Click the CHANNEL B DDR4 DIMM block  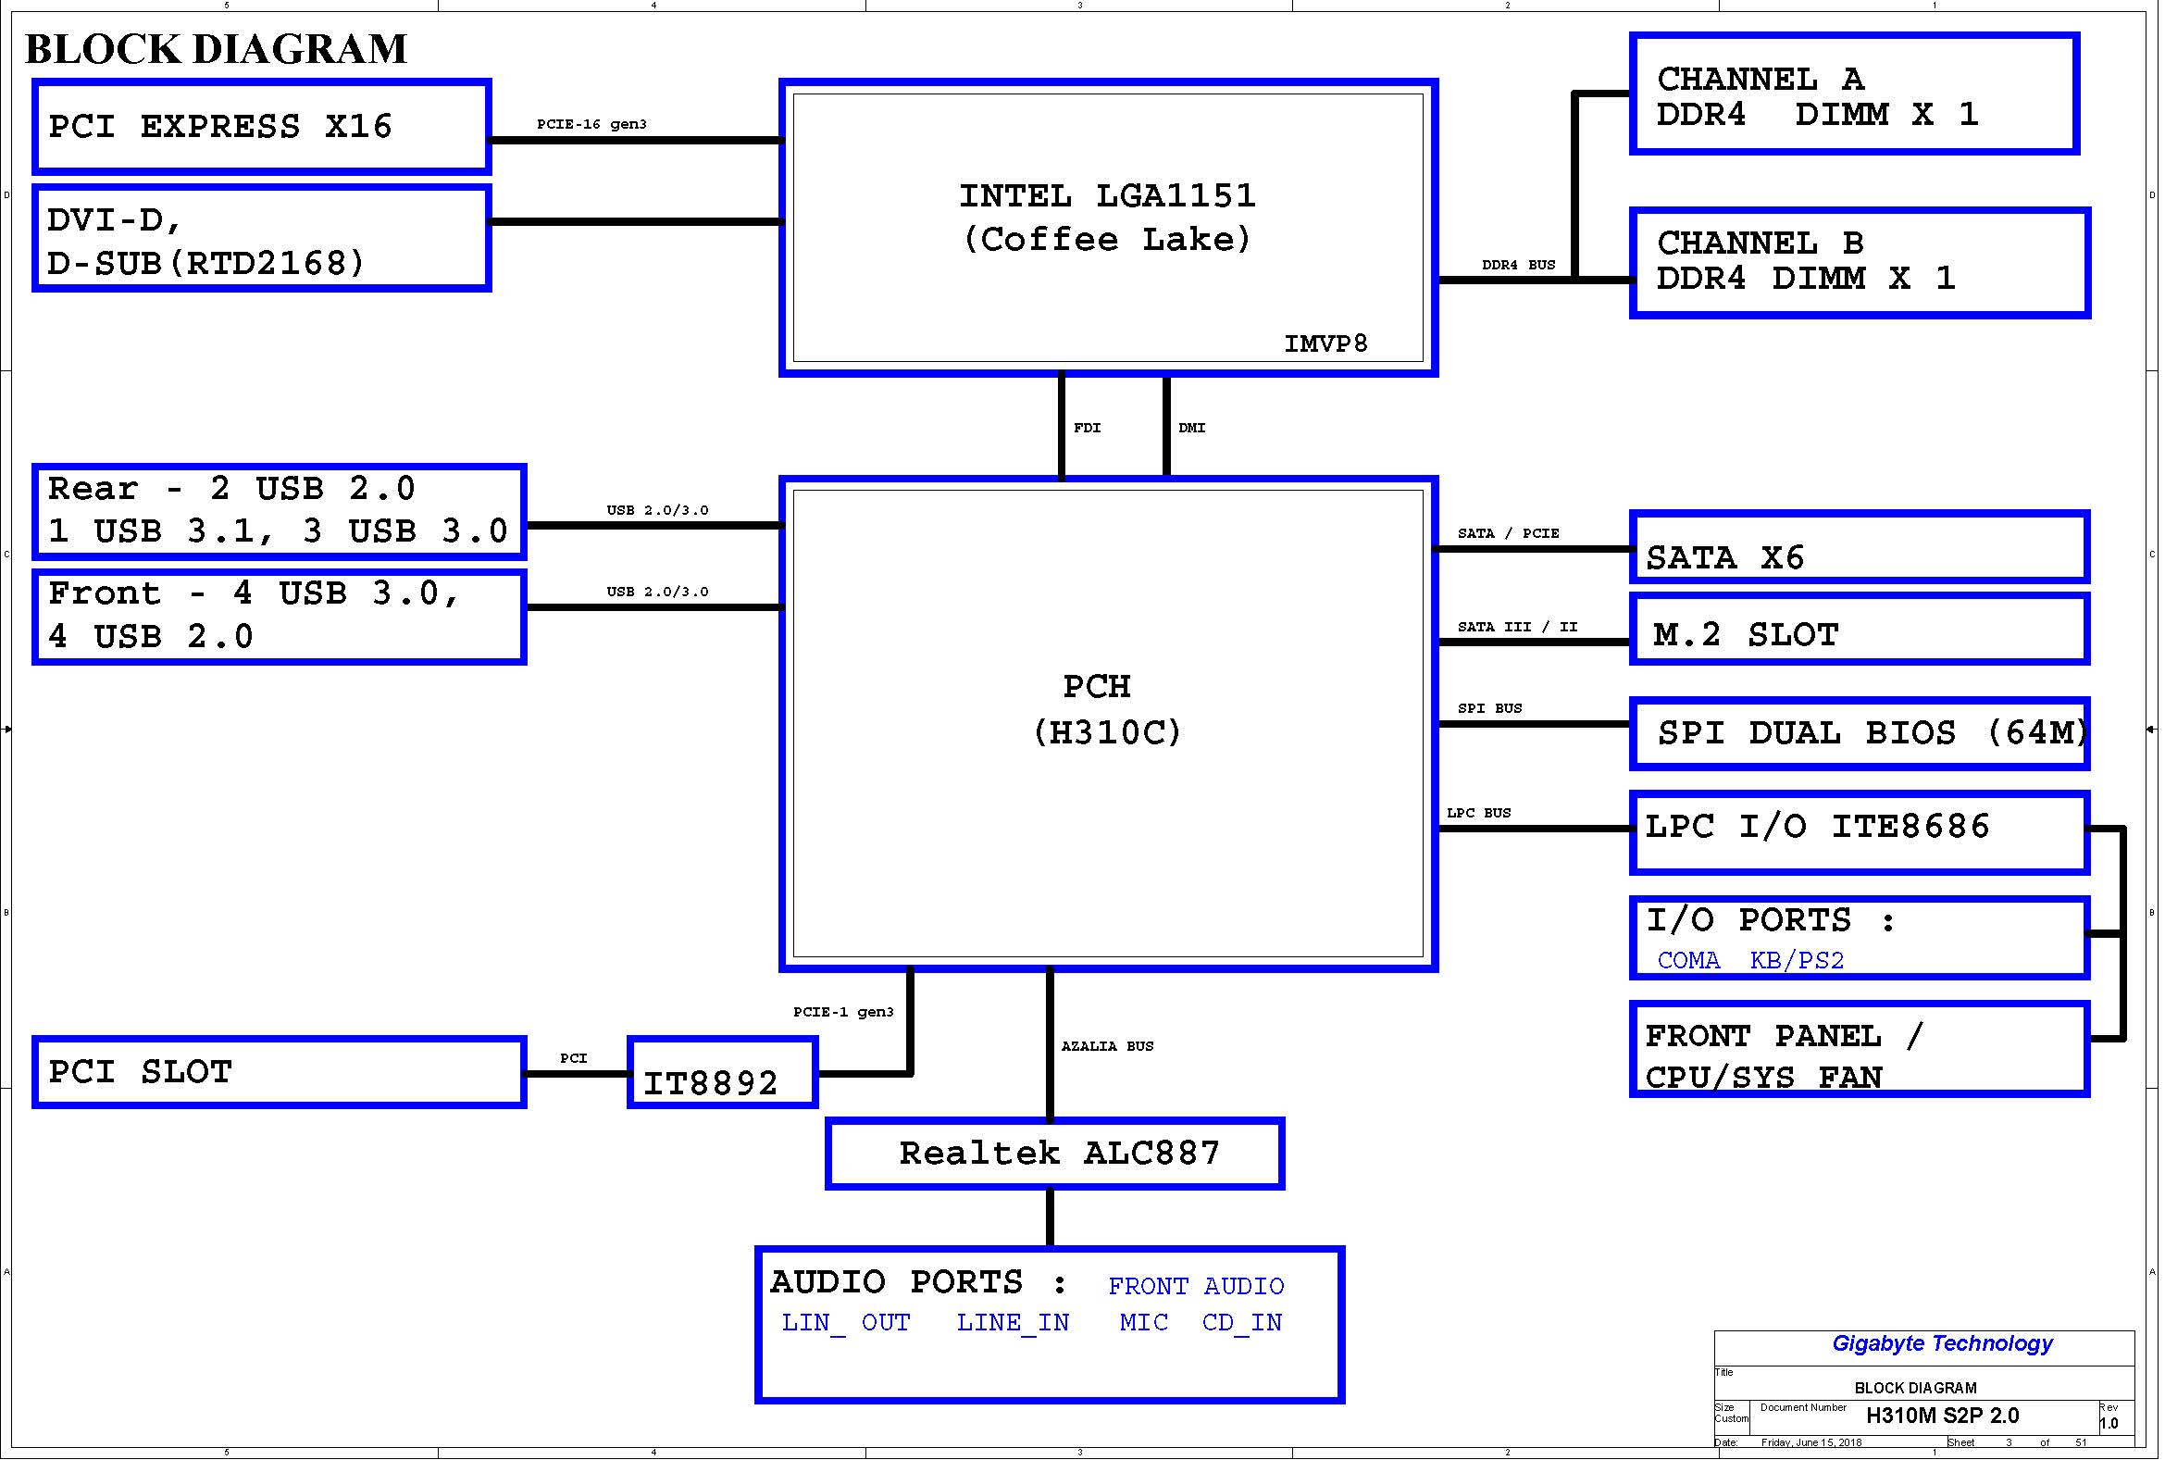[1859, 262]
